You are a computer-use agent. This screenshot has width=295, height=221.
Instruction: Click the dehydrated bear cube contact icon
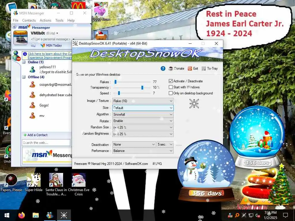32,95
